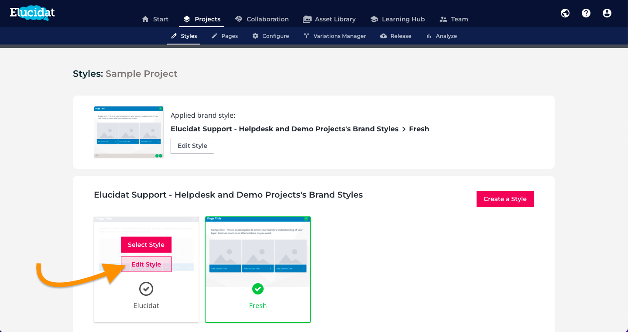Viewport: 628px width, 332px height.
Task: Click the handshake icon beside Collaboration
Action: 239,19
